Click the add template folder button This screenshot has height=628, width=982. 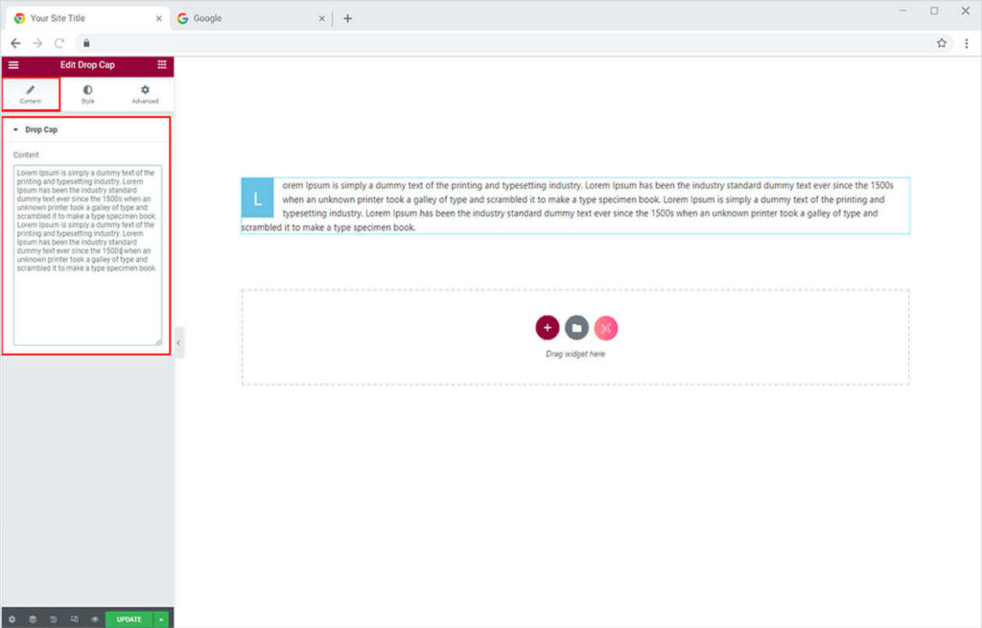(x=576, y=328)
